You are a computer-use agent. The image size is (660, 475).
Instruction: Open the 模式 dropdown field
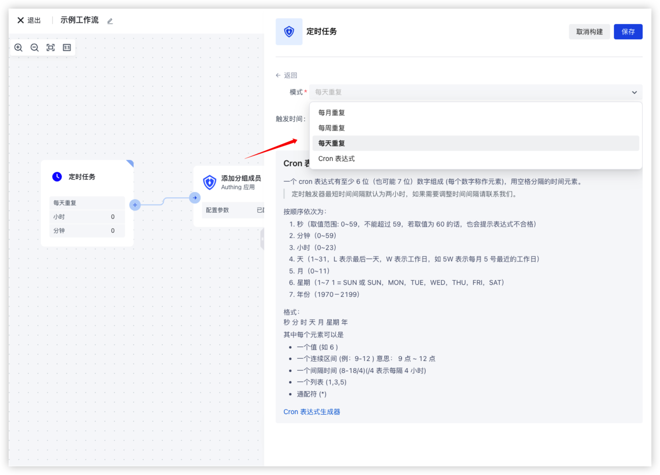click(x=469, y=92)
